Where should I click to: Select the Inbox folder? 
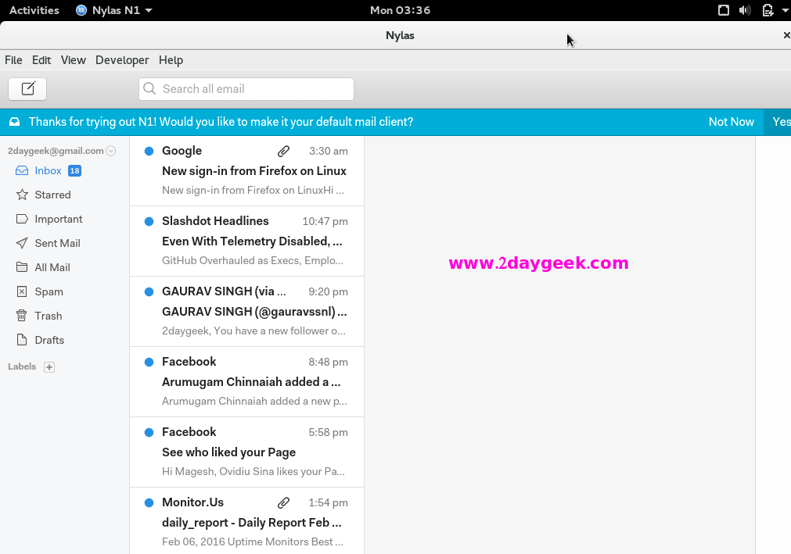click(x=48, y=171)
